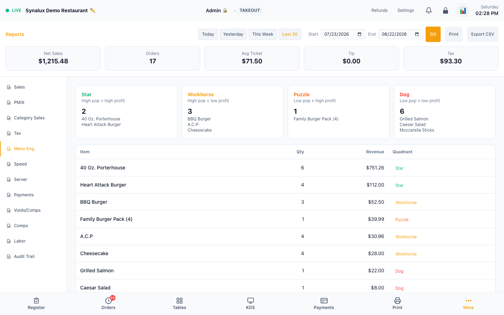Filter reports to Yesterday
Viewport: 504px width, 315px height.
(233, 34)
